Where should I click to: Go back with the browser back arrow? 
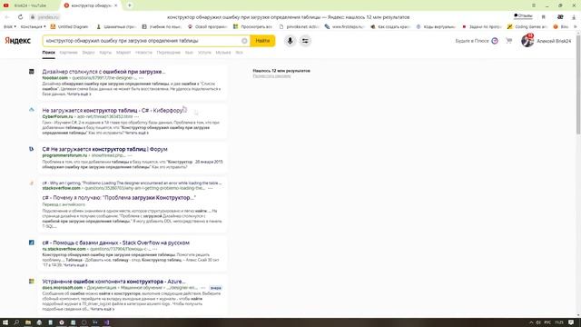pyautogui.click(x=7, y=17)
